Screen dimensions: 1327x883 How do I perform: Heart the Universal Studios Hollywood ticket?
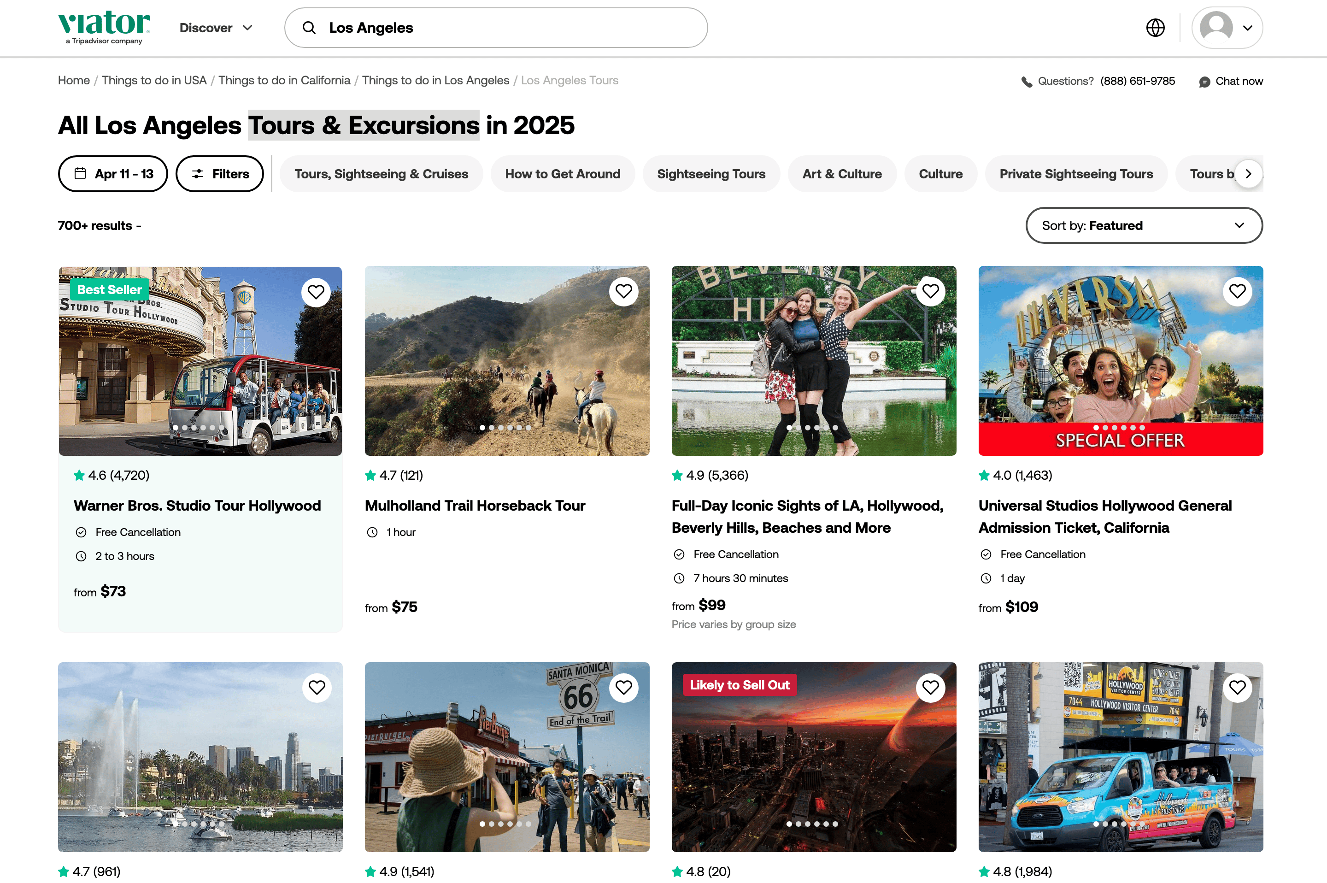point(1237,291)
